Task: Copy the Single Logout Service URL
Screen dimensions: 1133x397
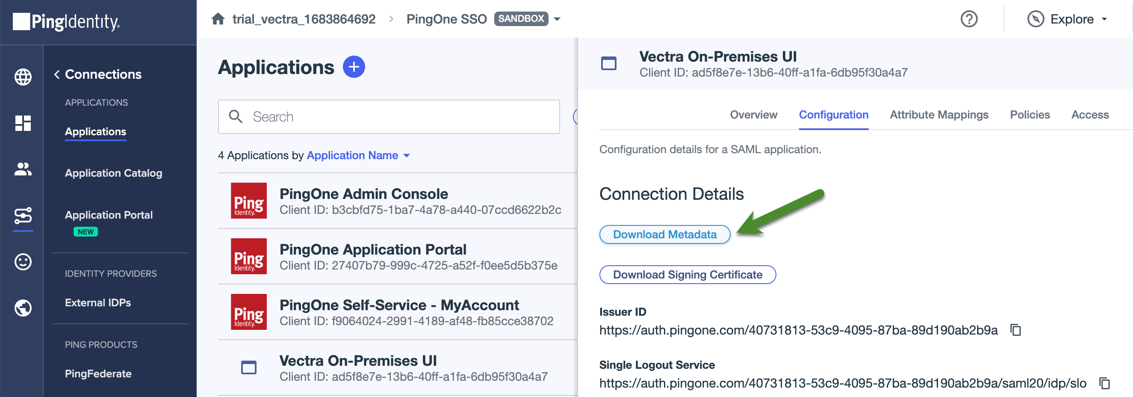Action: pos(1104,383)
